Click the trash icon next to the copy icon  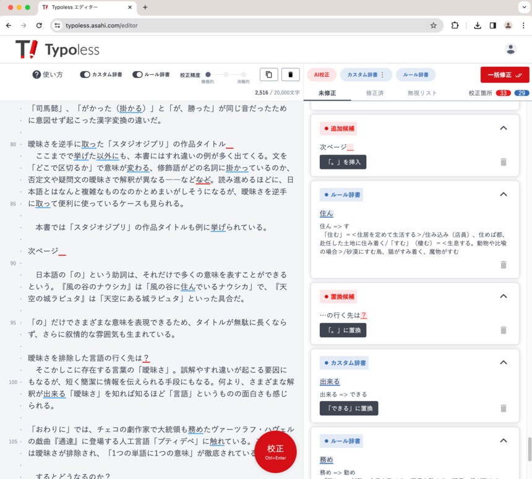[290, 74]
